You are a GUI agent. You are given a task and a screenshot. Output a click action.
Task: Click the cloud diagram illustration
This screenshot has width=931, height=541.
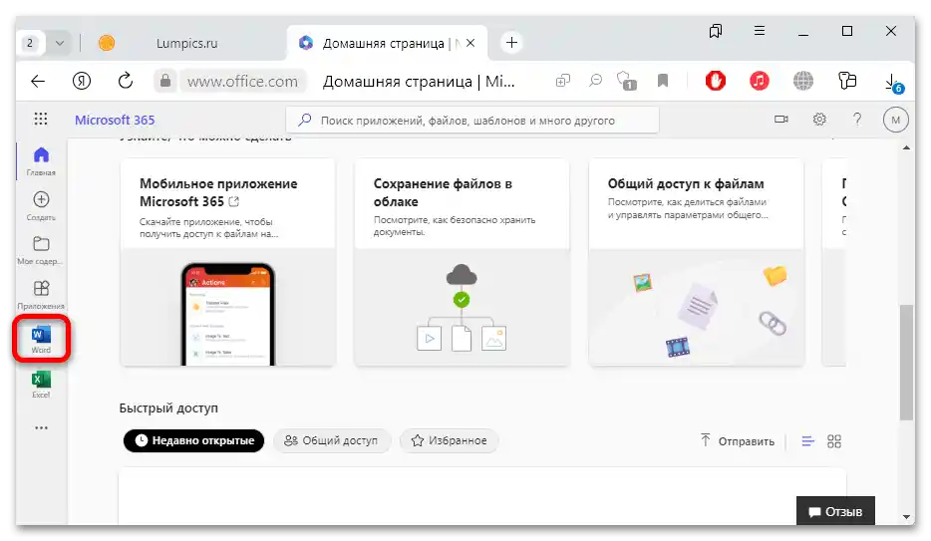coord(462,307)
